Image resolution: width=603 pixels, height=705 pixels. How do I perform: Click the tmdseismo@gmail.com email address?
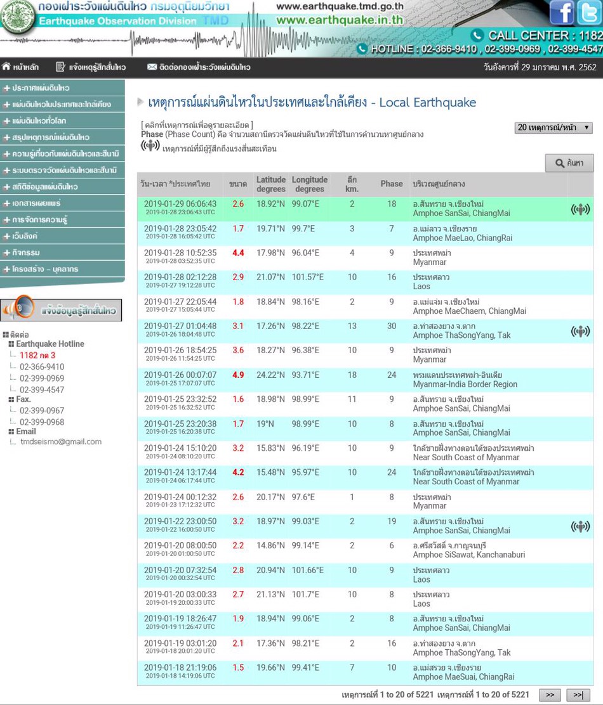61,441
